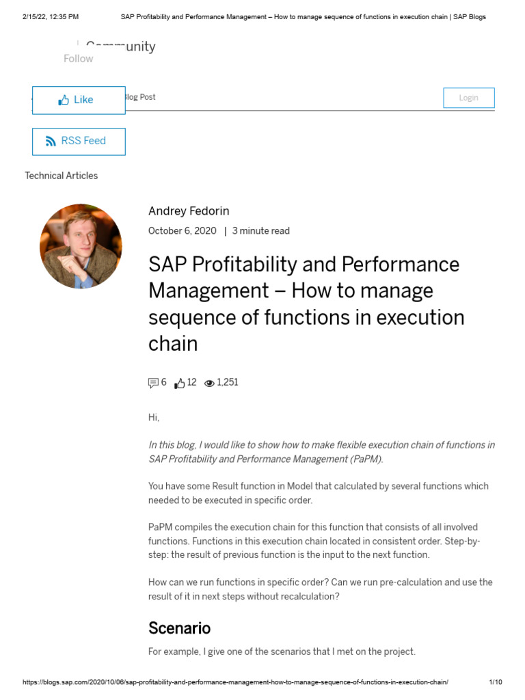Click the views eye icon

coord(209,383)
